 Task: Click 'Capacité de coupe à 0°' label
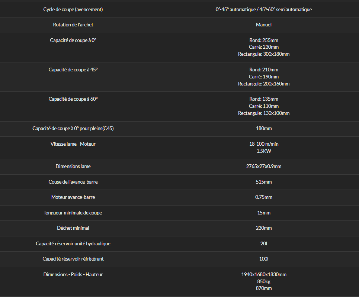coord(73,40)
